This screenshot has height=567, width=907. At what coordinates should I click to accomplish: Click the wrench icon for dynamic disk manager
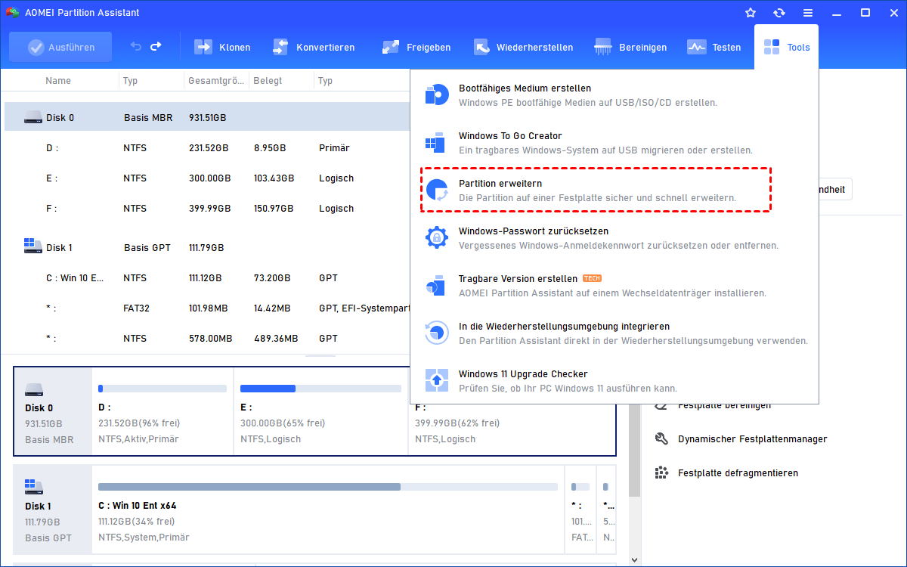pos(661,438)
